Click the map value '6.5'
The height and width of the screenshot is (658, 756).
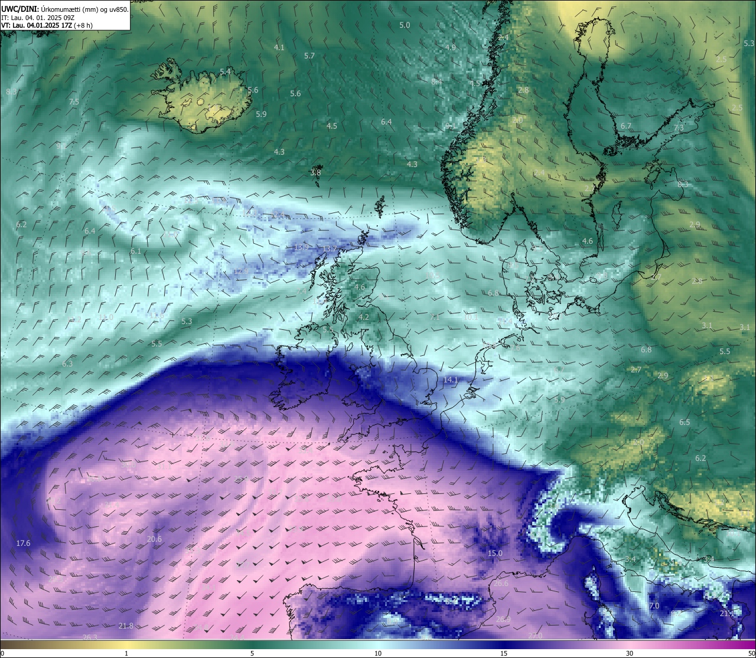coord(685,422)
